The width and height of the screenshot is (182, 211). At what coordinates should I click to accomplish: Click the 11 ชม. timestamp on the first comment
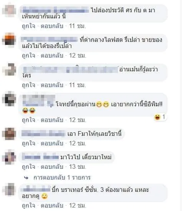[78, 26]
